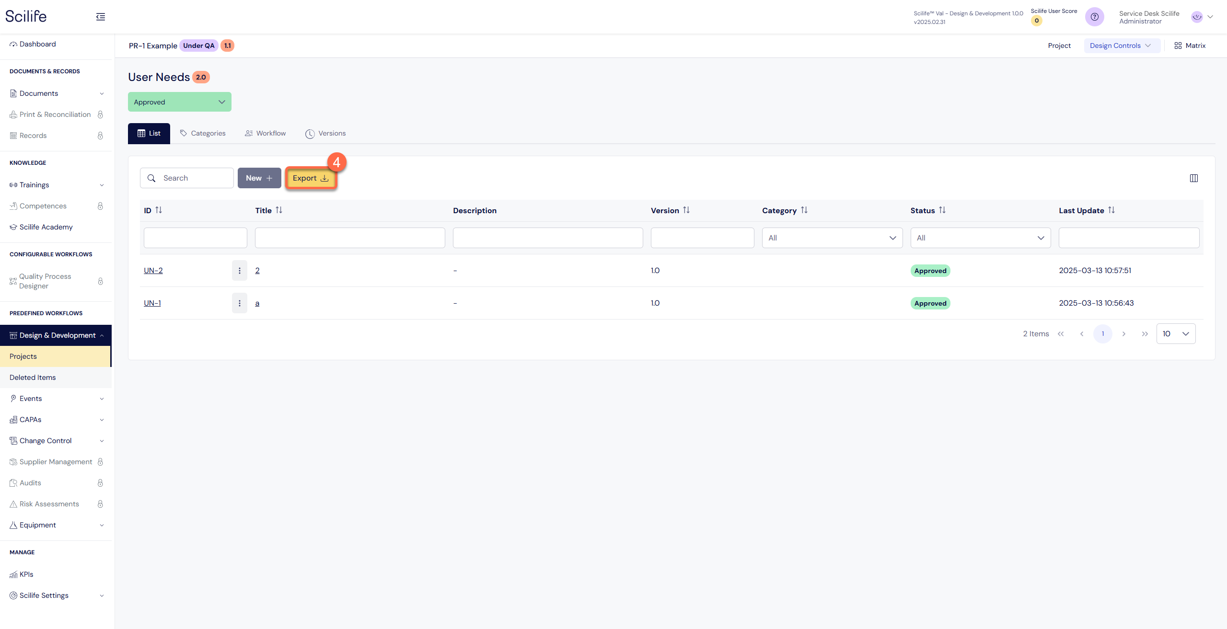The height and width of the screenshot is (629, 1227).
Task: Switch to the Categories tab
Action: point(203,134)
